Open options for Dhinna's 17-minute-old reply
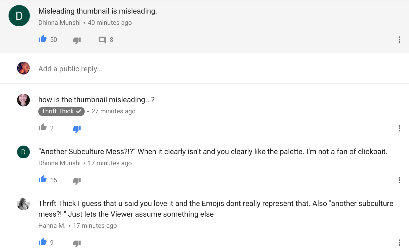The height and width of the screenshot is (252, 409). (x=399, y=180)
